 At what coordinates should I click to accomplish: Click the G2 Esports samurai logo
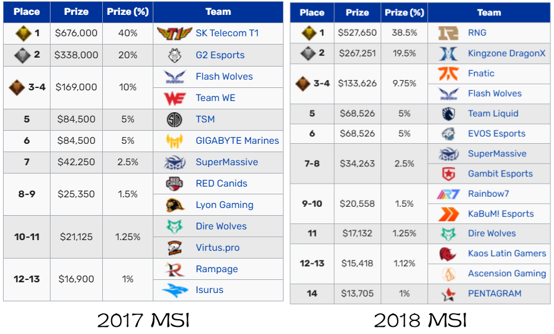[175, 55]
